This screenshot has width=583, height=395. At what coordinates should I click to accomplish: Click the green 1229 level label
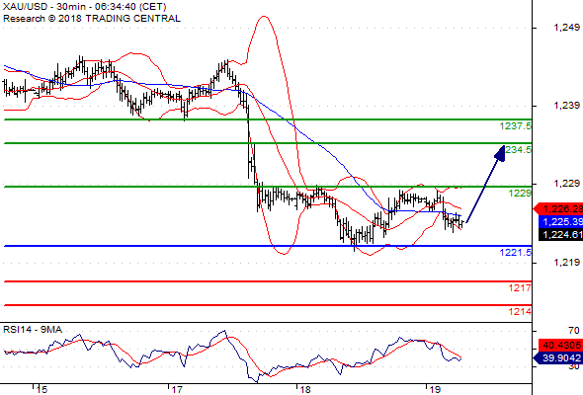click(520, 194)
